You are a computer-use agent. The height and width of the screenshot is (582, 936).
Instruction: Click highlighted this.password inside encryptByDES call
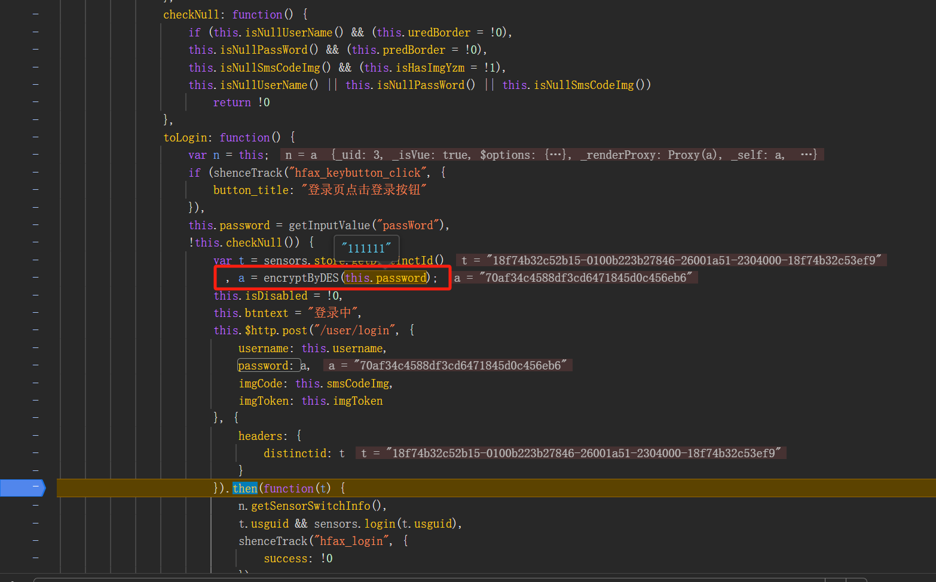(x=386, y=278)
